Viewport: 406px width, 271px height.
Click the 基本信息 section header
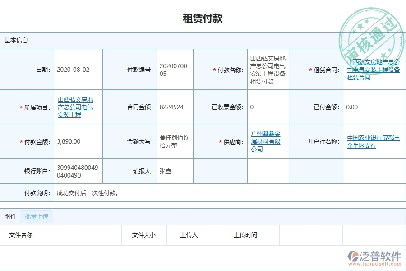[15, 40]
